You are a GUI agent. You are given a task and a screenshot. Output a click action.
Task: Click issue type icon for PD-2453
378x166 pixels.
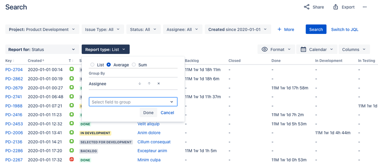[71, 123]
